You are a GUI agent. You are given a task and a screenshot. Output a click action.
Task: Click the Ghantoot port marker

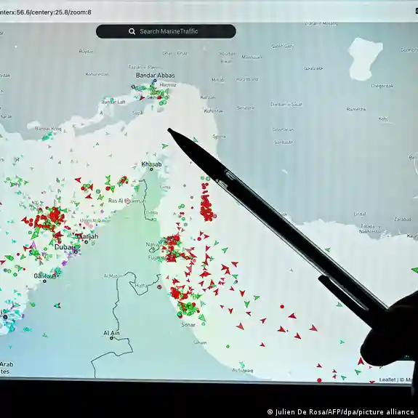44,281
